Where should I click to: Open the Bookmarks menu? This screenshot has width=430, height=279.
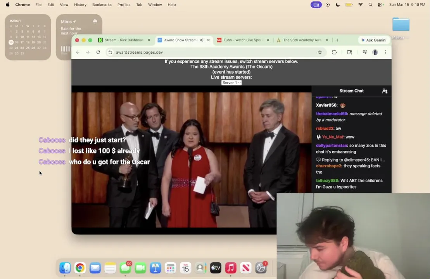click(102, 5)
